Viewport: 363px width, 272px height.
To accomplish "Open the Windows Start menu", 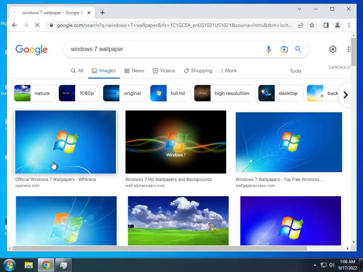I will tap(9, 265).
